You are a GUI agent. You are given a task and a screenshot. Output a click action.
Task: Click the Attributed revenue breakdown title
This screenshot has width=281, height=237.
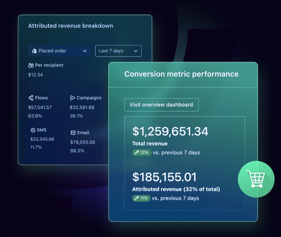point(70,26)
